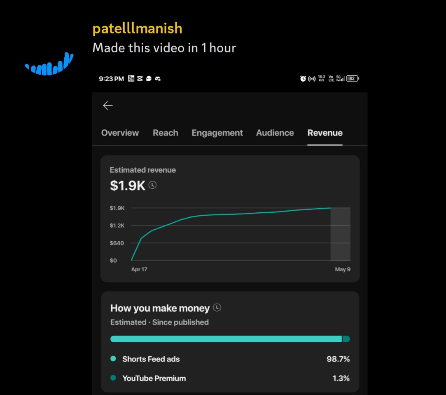
Task: Switch to the Overview tab
Action: click(x=120, y=133)
